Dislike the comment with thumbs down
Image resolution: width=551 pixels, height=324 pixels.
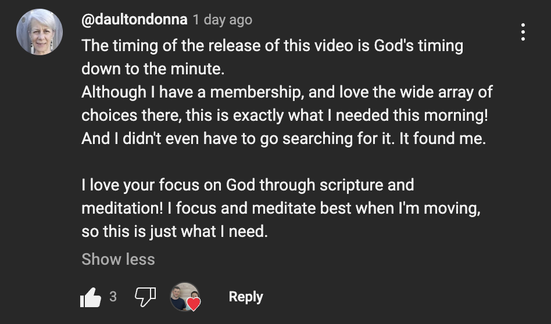145,297
